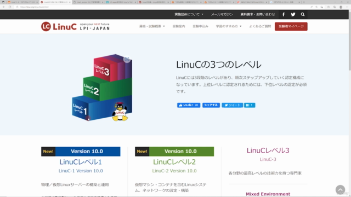Click the LinuC-2 Version 10.0 subtitle
This screenshot has width=351, height=197.
coord(174,171)
